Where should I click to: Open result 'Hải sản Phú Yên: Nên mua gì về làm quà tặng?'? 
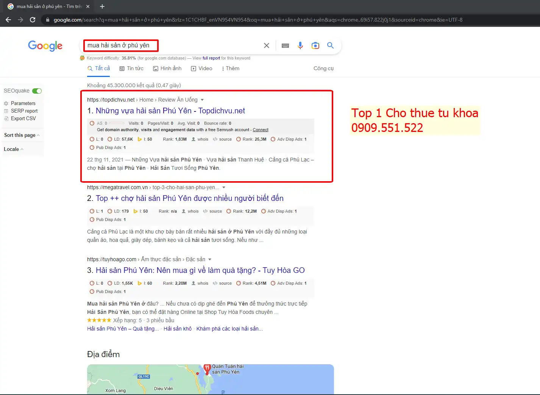point(200,270)
